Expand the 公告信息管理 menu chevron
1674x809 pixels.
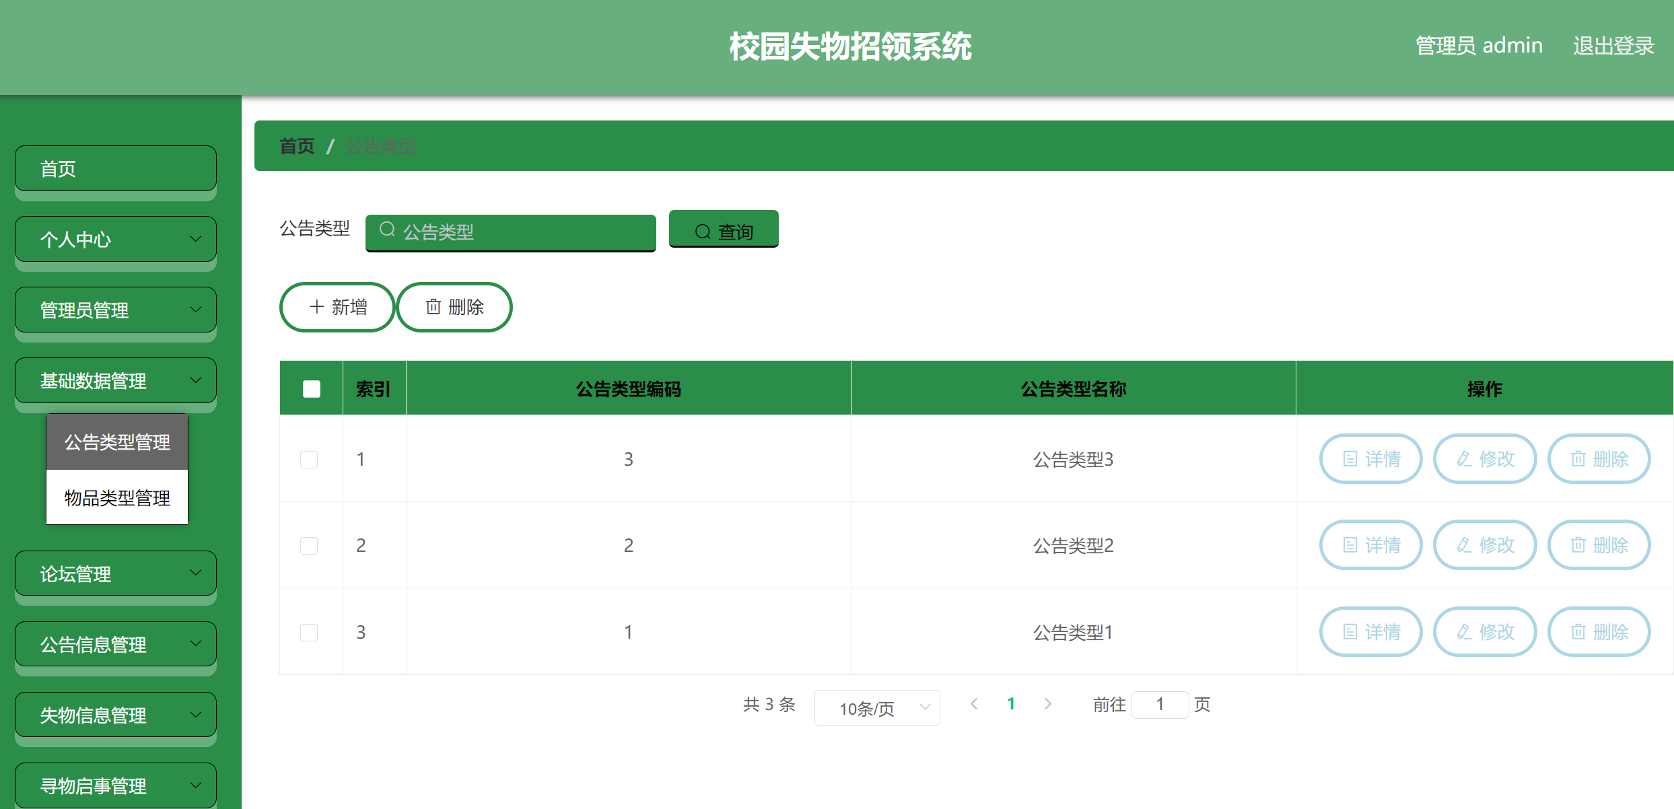point(196,644)
